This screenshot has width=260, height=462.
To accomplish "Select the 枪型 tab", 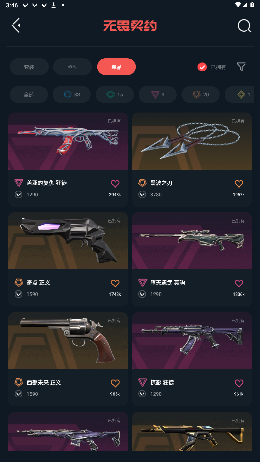I will [72, 67].
